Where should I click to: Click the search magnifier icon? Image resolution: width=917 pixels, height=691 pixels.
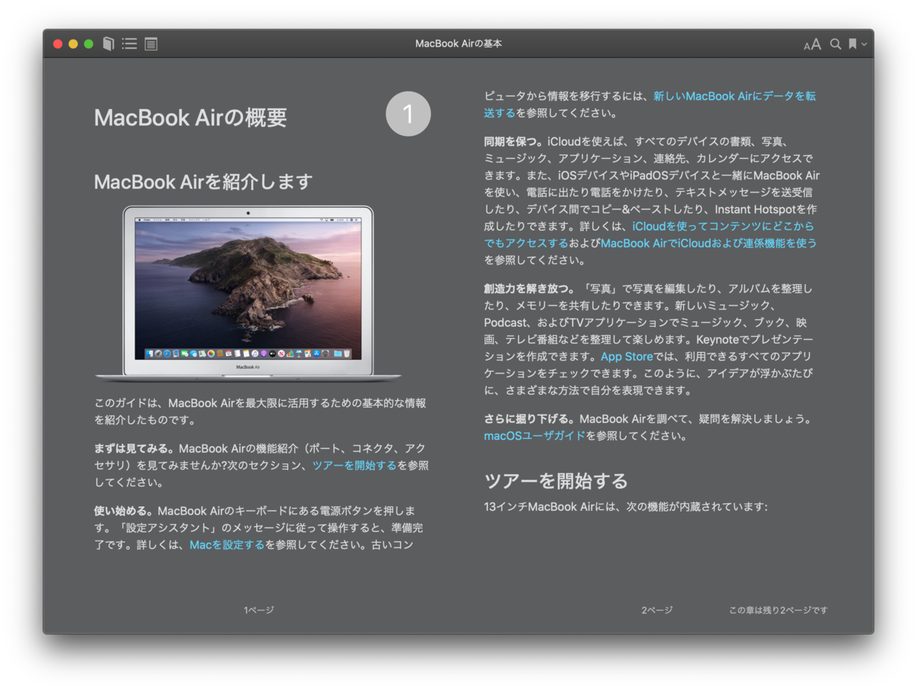coord(835,44)
